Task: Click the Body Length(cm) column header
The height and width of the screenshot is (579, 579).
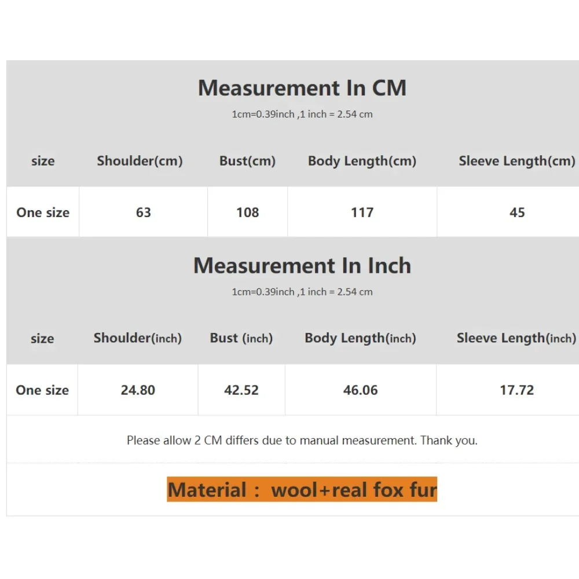Action: pyautogui.click(x=362, y=161)
